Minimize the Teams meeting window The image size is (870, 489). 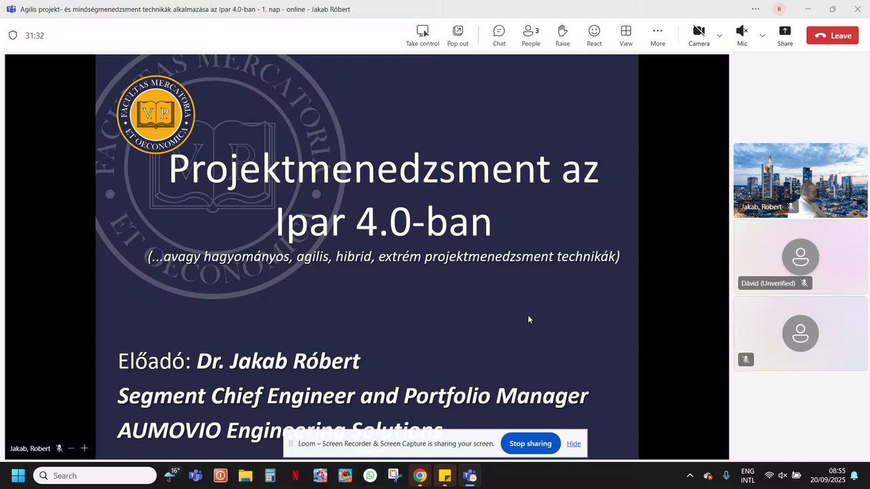(807, 9)
